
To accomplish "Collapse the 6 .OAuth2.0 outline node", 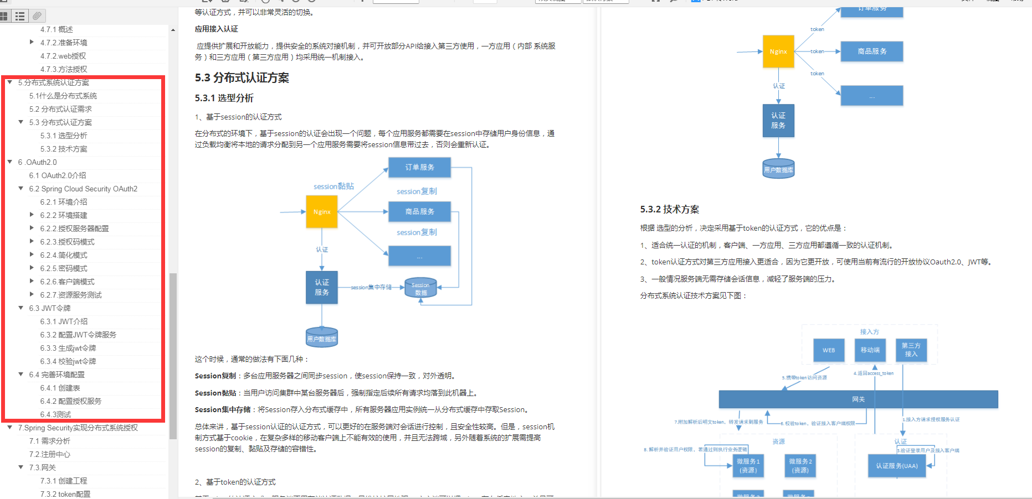I will pos(10,162).
